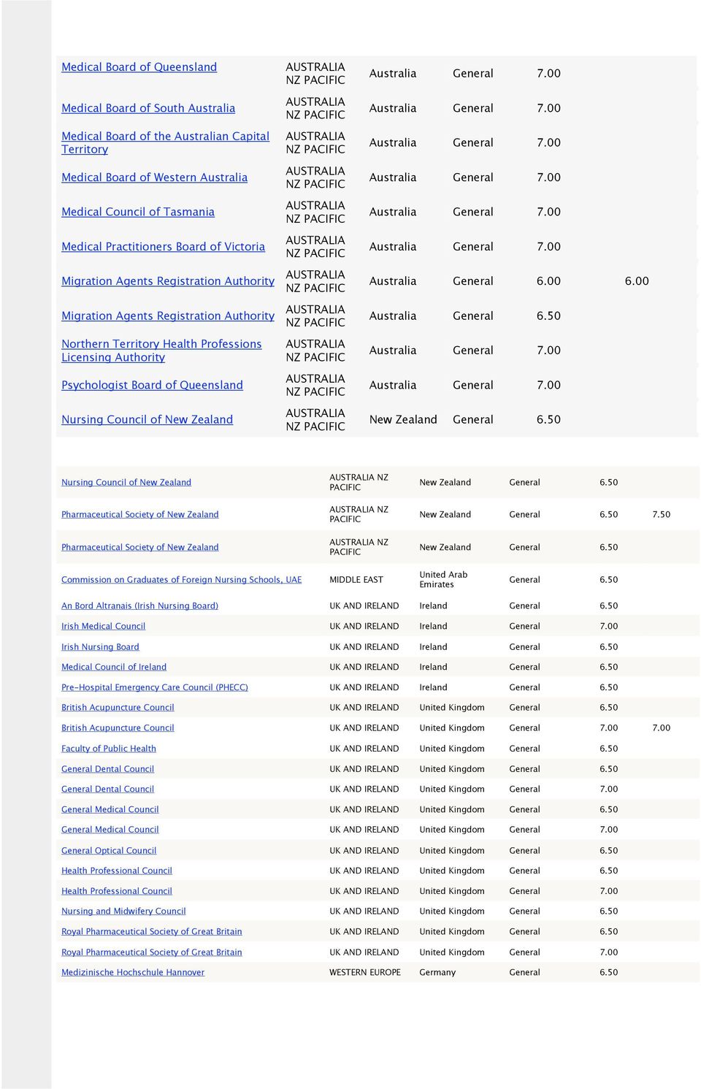Open Medical Council of Tasmania link

[x=138, y=212]
